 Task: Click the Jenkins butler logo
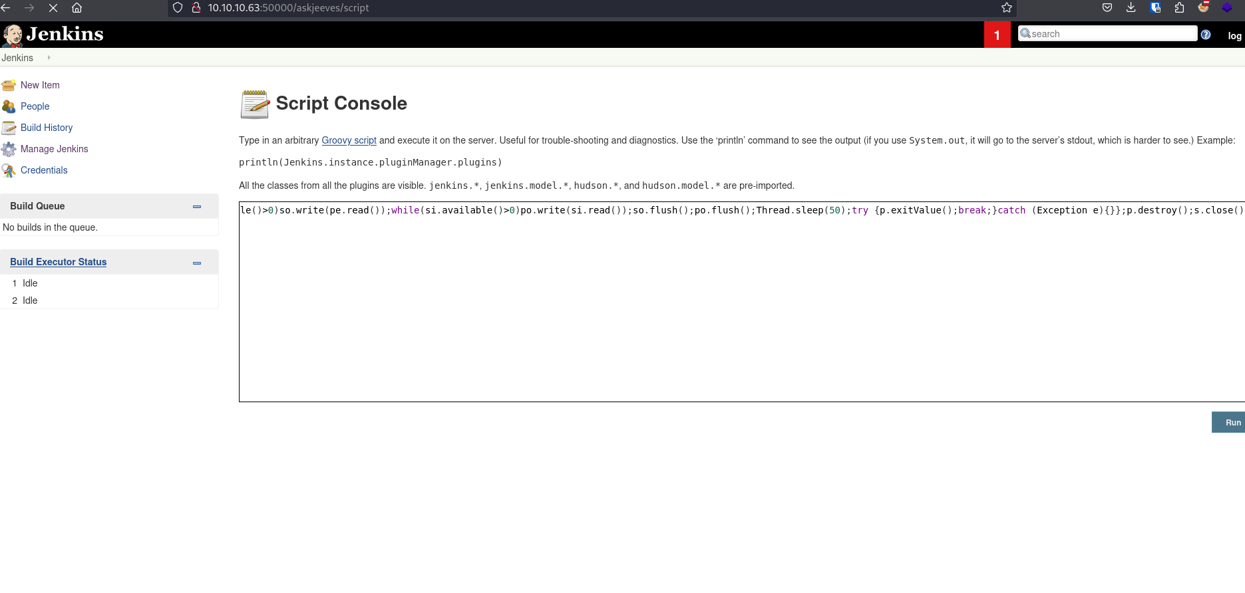point(12,35)
